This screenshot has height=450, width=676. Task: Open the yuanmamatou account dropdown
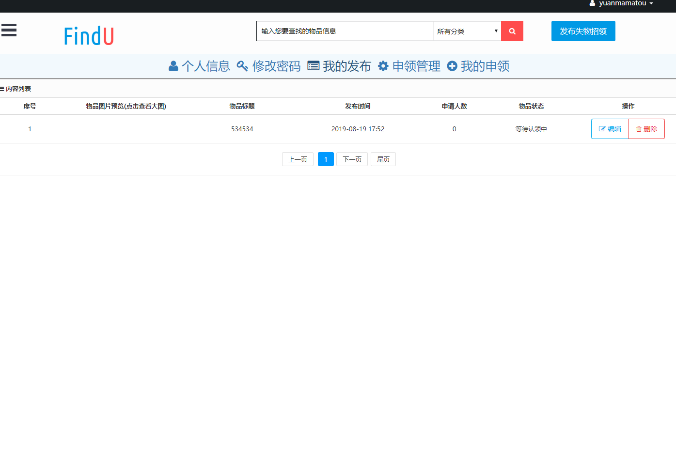coord(622,3)
